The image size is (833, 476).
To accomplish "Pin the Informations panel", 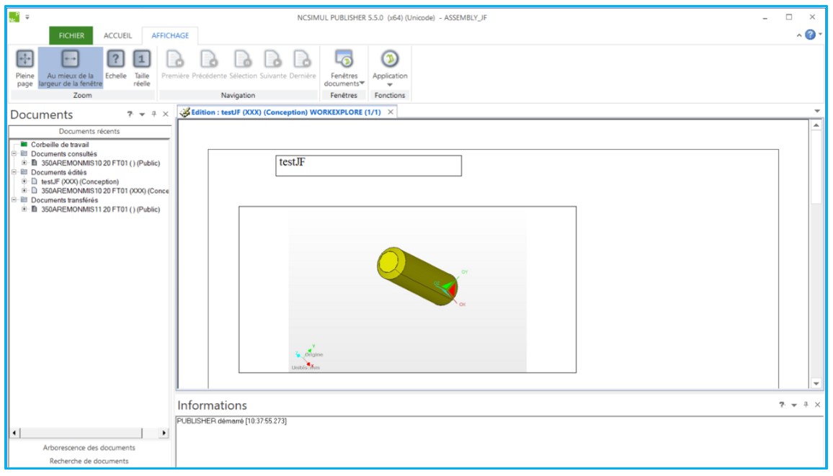I will click(x=806, y=405).
